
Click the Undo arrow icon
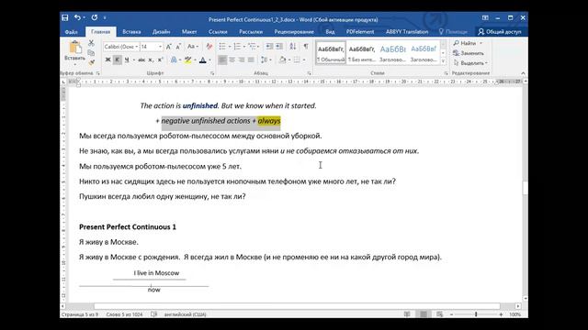77,17
